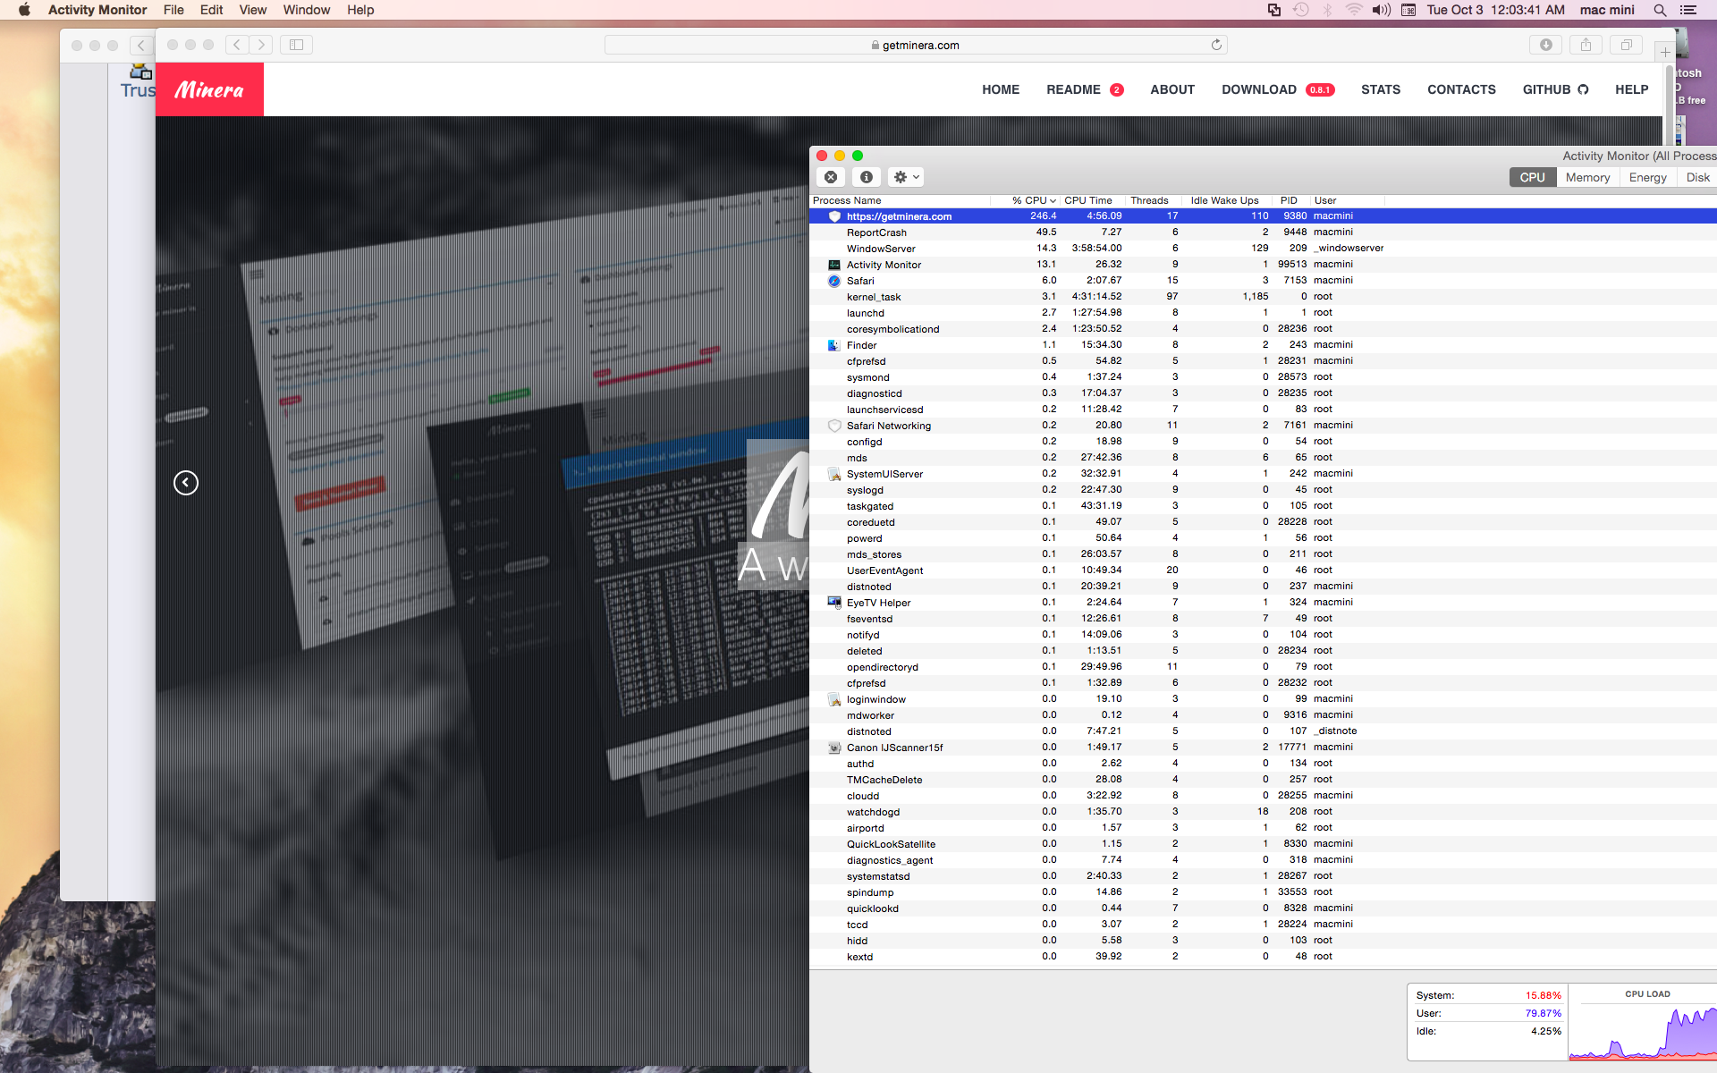Open the CONTACTS page link
This screenshot has height=1073, width=1717.
1461,89
